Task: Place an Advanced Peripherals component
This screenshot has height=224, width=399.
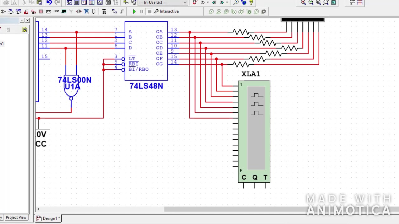Action: coord(64,12)
